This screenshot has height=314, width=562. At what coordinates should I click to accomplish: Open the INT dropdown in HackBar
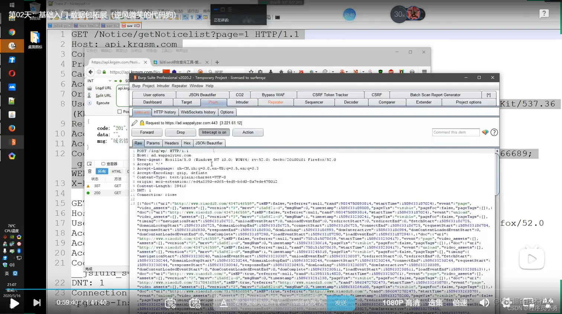pyautogui.click(x=99, y=81)
